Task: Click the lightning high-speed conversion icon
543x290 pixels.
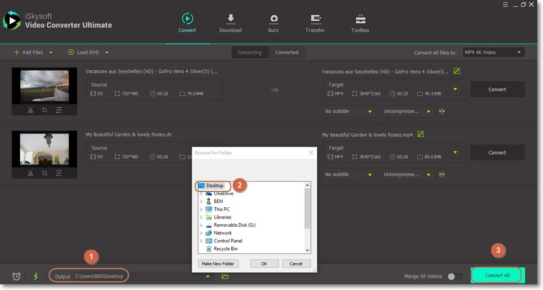Action: (x=35, y=276)
